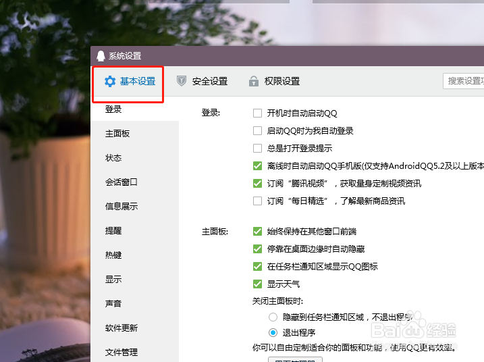Image resolution: width=484 pixels, height=362 pixels.
Task: Click the shield icon beside 安全设置
Action: click(x=181, y=81)
